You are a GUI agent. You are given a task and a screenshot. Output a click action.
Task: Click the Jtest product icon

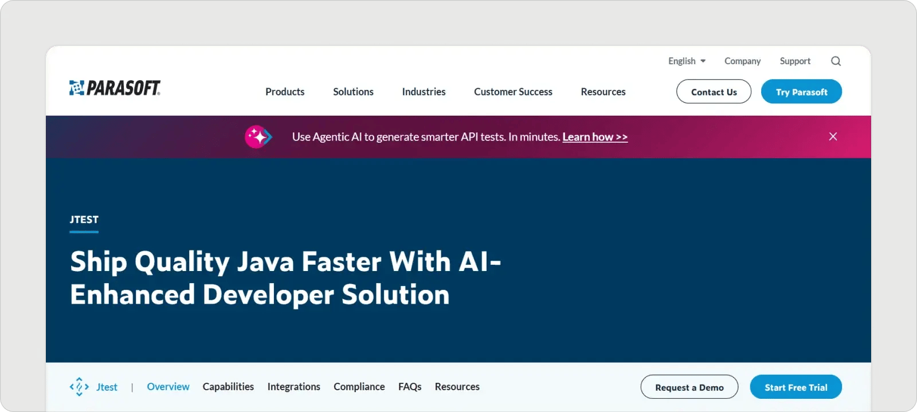click(x=79, y=387)
